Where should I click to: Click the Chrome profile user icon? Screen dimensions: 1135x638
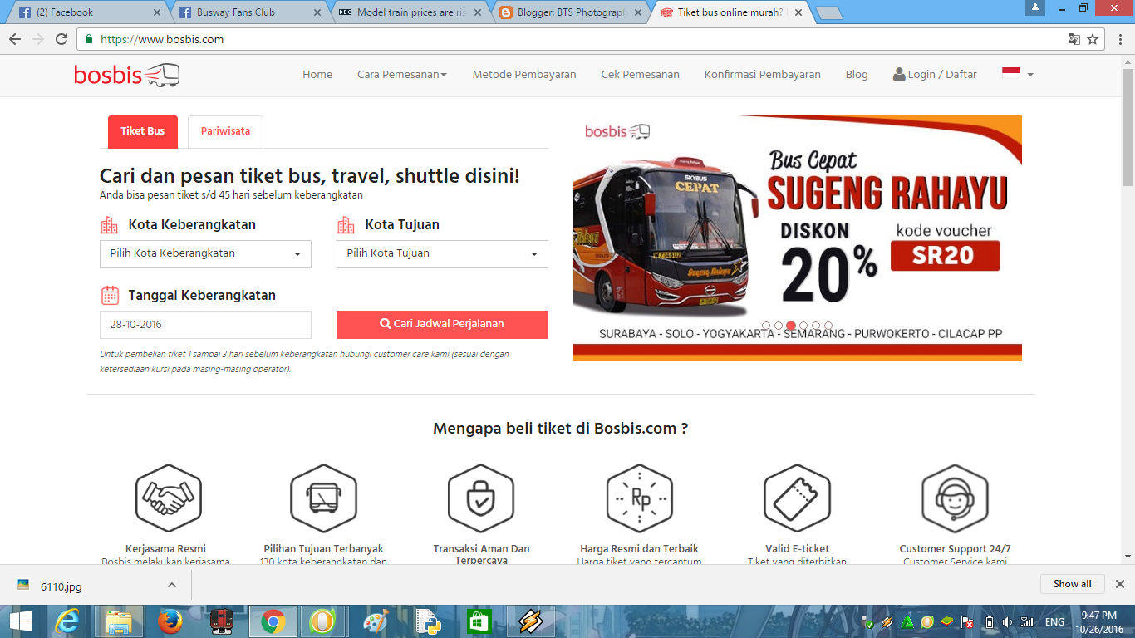tap(1034, 7)
